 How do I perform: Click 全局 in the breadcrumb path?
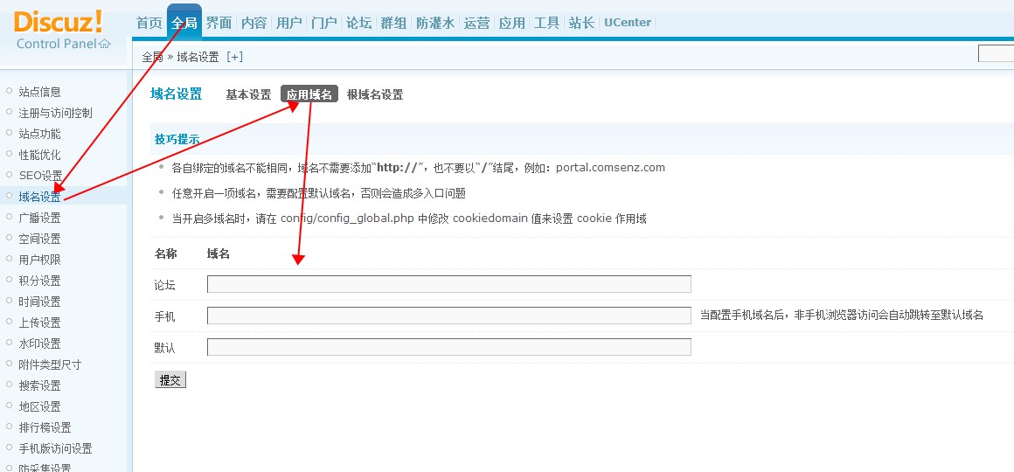point(152,57)
